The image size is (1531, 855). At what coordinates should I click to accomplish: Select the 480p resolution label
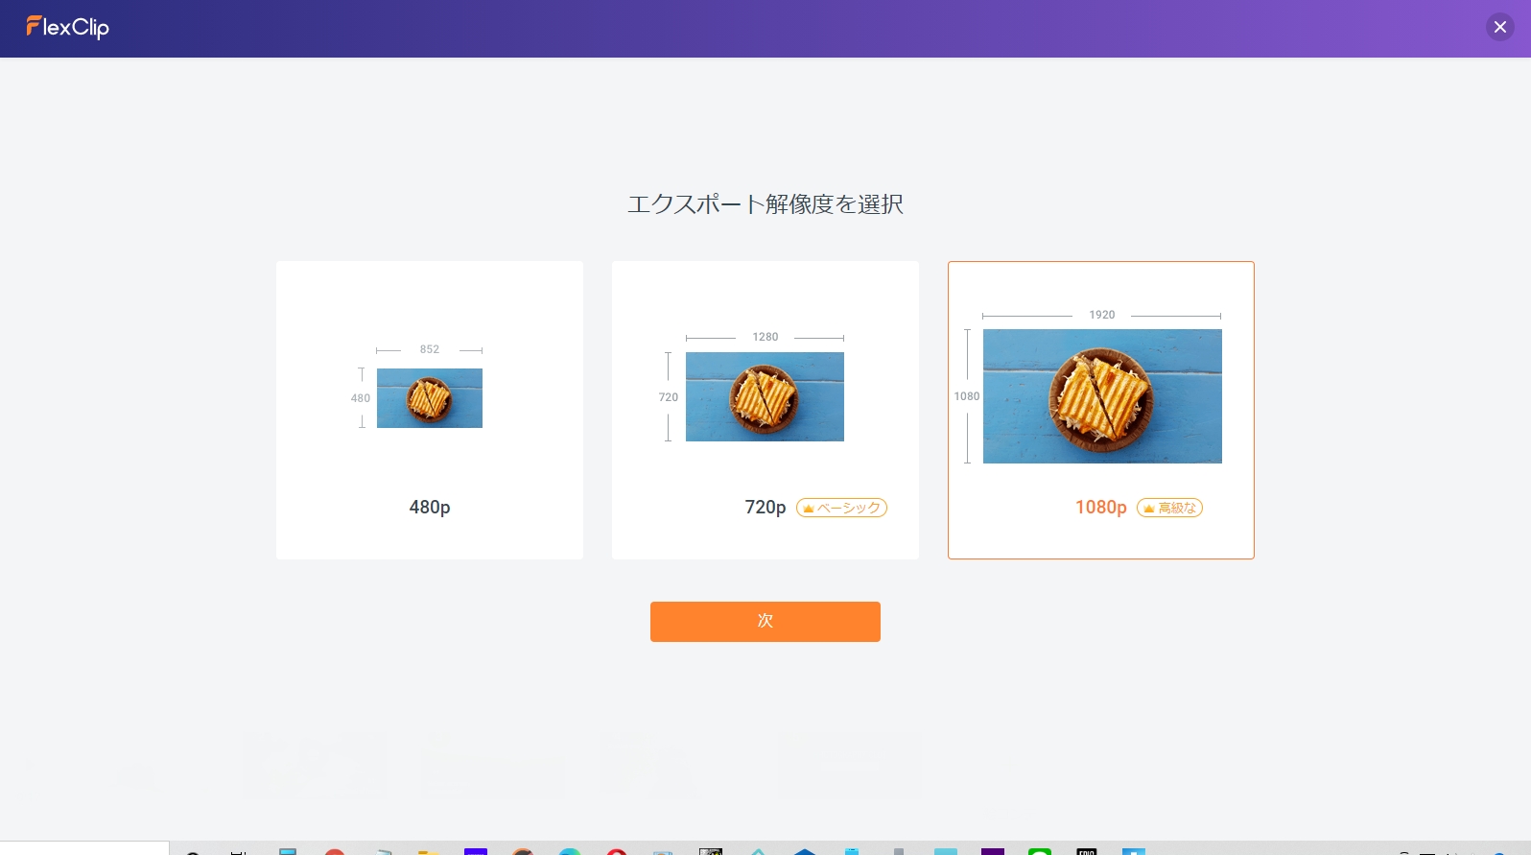pyautogui.click(x=430, y=508)
